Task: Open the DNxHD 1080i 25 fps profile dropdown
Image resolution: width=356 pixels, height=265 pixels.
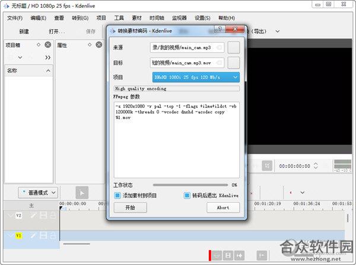Action: tap(196, 77)
